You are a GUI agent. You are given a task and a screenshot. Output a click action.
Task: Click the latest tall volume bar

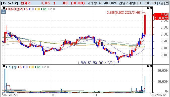pyautogui.click(x=145, y=84)
